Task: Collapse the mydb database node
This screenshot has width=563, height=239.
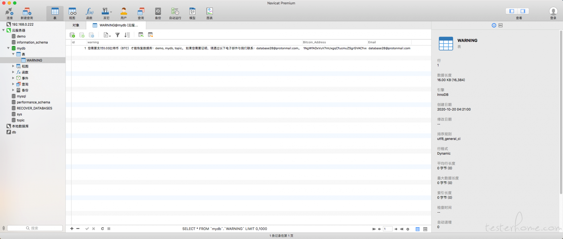Action: click(x=8, y=48)
